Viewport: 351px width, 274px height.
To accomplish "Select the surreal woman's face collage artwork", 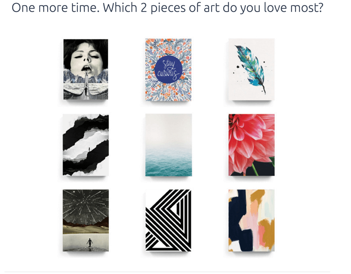I will point(86,69).
